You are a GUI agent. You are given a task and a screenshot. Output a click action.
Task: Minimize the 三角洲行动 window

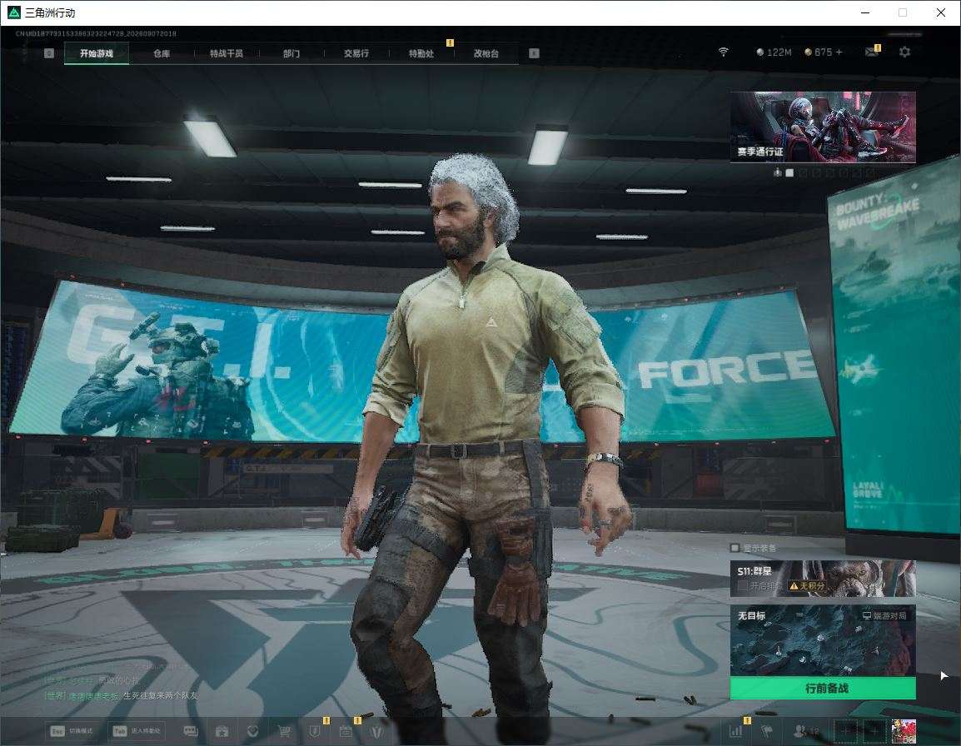click(864, 12)
